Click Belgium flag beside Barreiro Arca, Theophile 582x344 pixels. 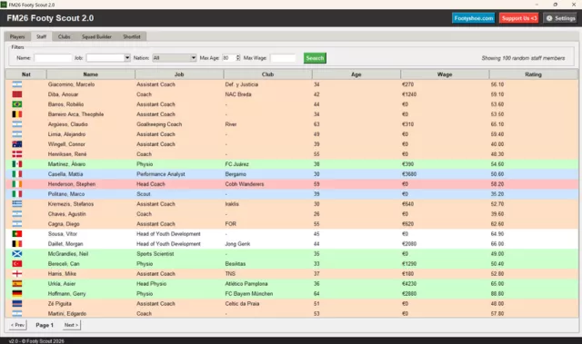click(17, 114)
